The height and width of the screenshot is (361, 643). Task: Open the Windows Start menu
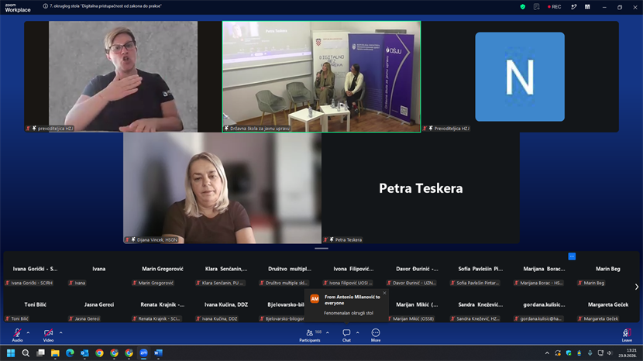[11, 352]
